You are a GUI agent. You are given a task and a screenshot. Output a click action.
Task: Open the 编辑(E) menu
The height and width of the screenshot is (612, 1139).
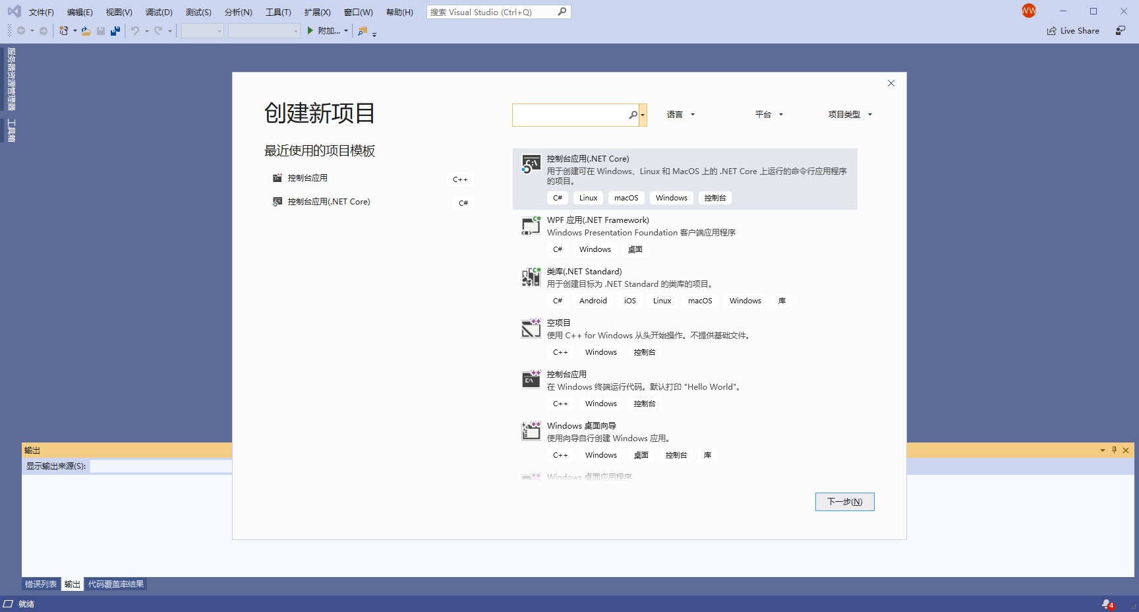click(80, 13)
